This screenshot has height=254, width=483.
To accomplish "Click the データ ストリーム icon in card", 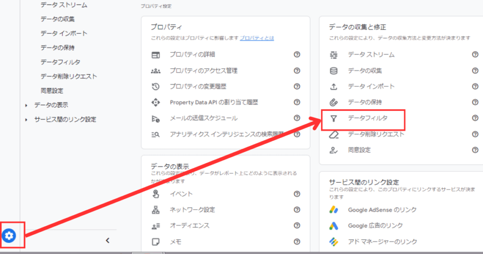I will [333, 55].
